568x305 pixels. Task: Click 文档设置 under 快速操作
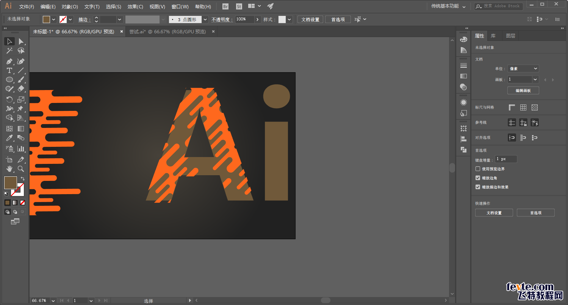[x=494, y=213]
